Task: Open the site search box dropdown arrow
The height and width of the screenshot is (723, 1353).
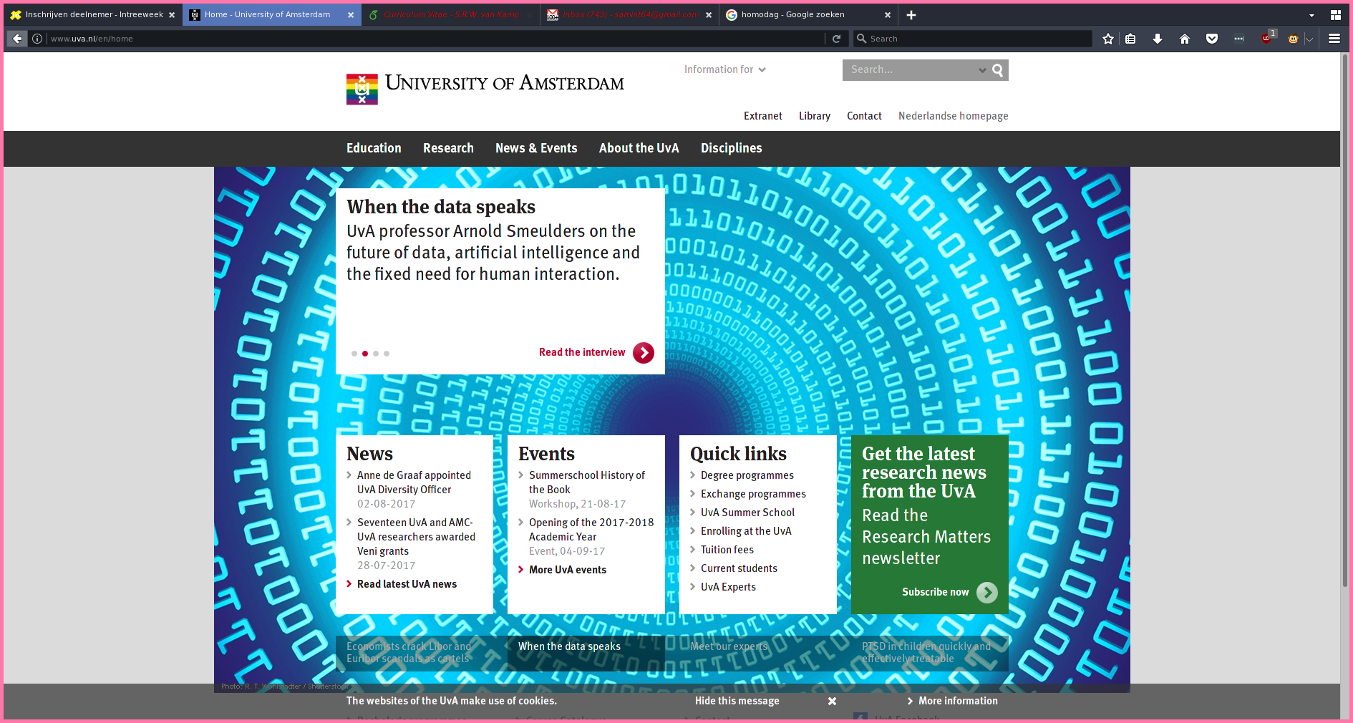Action: (982, 70)
